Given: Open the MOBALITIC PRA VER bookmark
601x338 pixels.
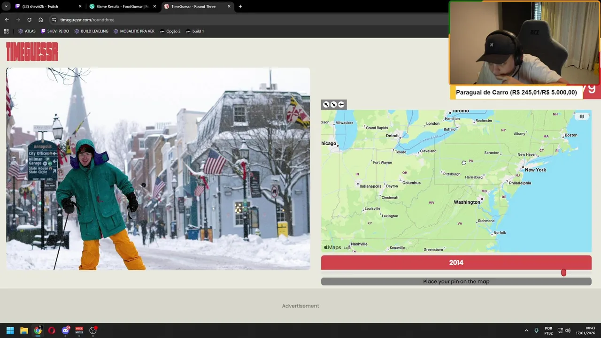Looking at the screenshot, I should pos(134,31).
